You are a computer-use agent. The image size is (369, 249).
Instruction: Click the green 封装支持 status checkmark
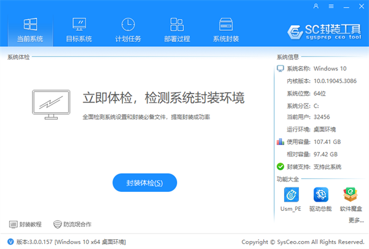coord(281,167)
